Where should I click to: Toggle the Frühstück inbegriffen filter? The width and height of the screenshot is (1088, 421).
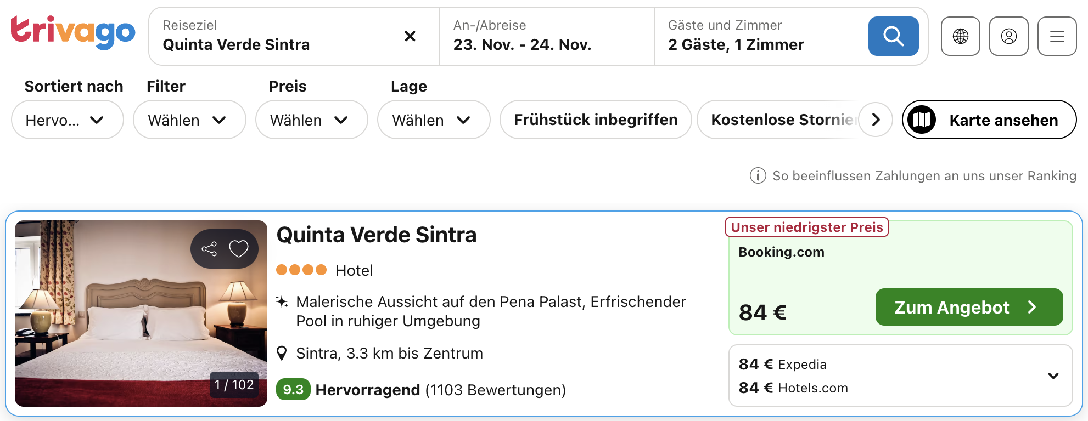(x=595, y=120)
